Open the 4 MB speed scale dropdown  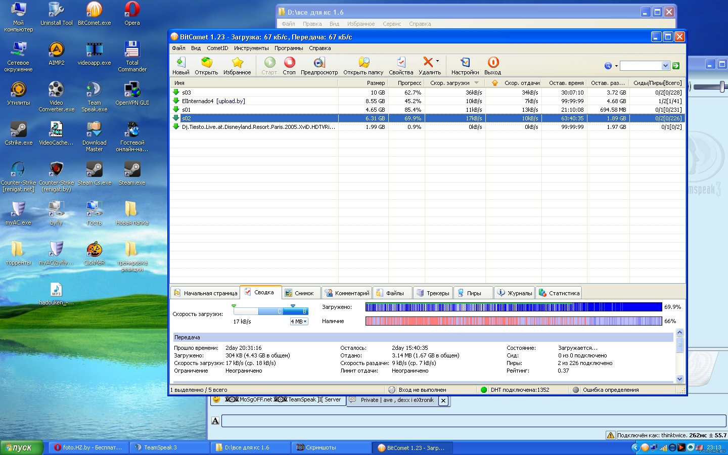(299, 322)
